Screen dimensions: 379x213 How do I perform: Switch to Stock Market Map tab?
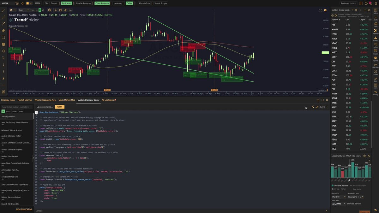[67, 100]
